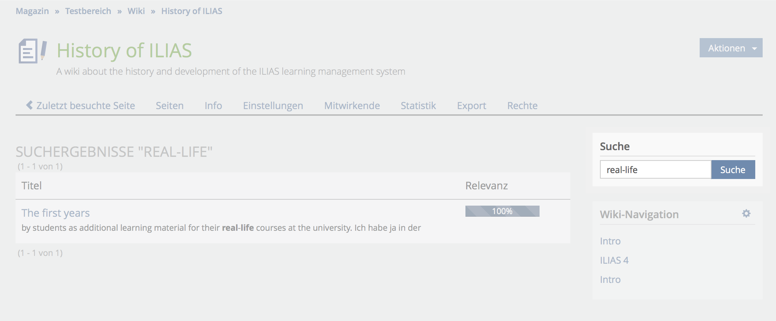This screenshot has width=776, height=321.
Task: Select the Statistik tab
Action: click(x=418, y=106)
